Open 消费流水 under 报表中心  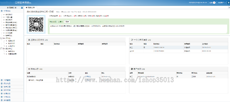coord(11,51)
